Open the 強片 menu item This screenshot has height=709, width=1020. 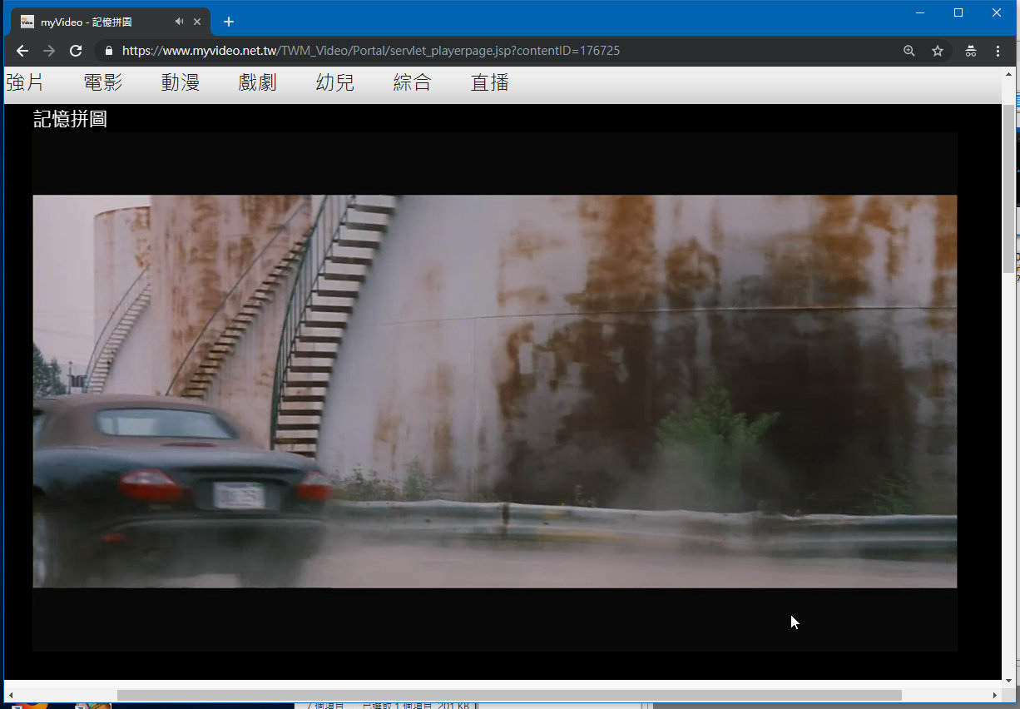25,82
